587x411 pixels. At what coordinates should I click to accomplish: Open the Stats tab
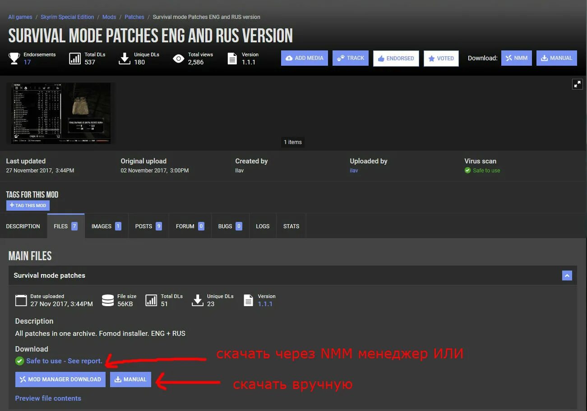[x=291, y=226]
